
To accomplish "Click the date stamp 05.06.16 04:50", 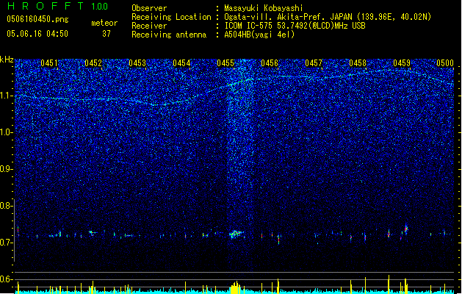I will (37, 34).
